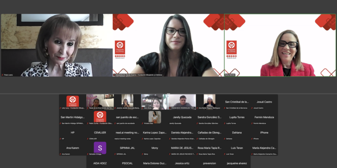Select Vero Sosa's video thumbnail

pyautogui.click(x=155, y=102)
